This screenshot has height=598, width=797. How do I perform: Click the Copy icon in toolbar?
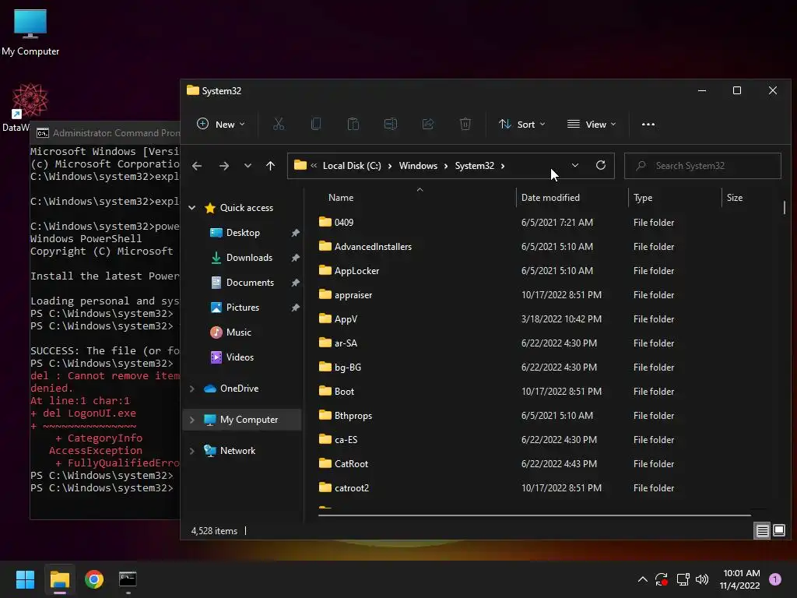pos(316,124)
